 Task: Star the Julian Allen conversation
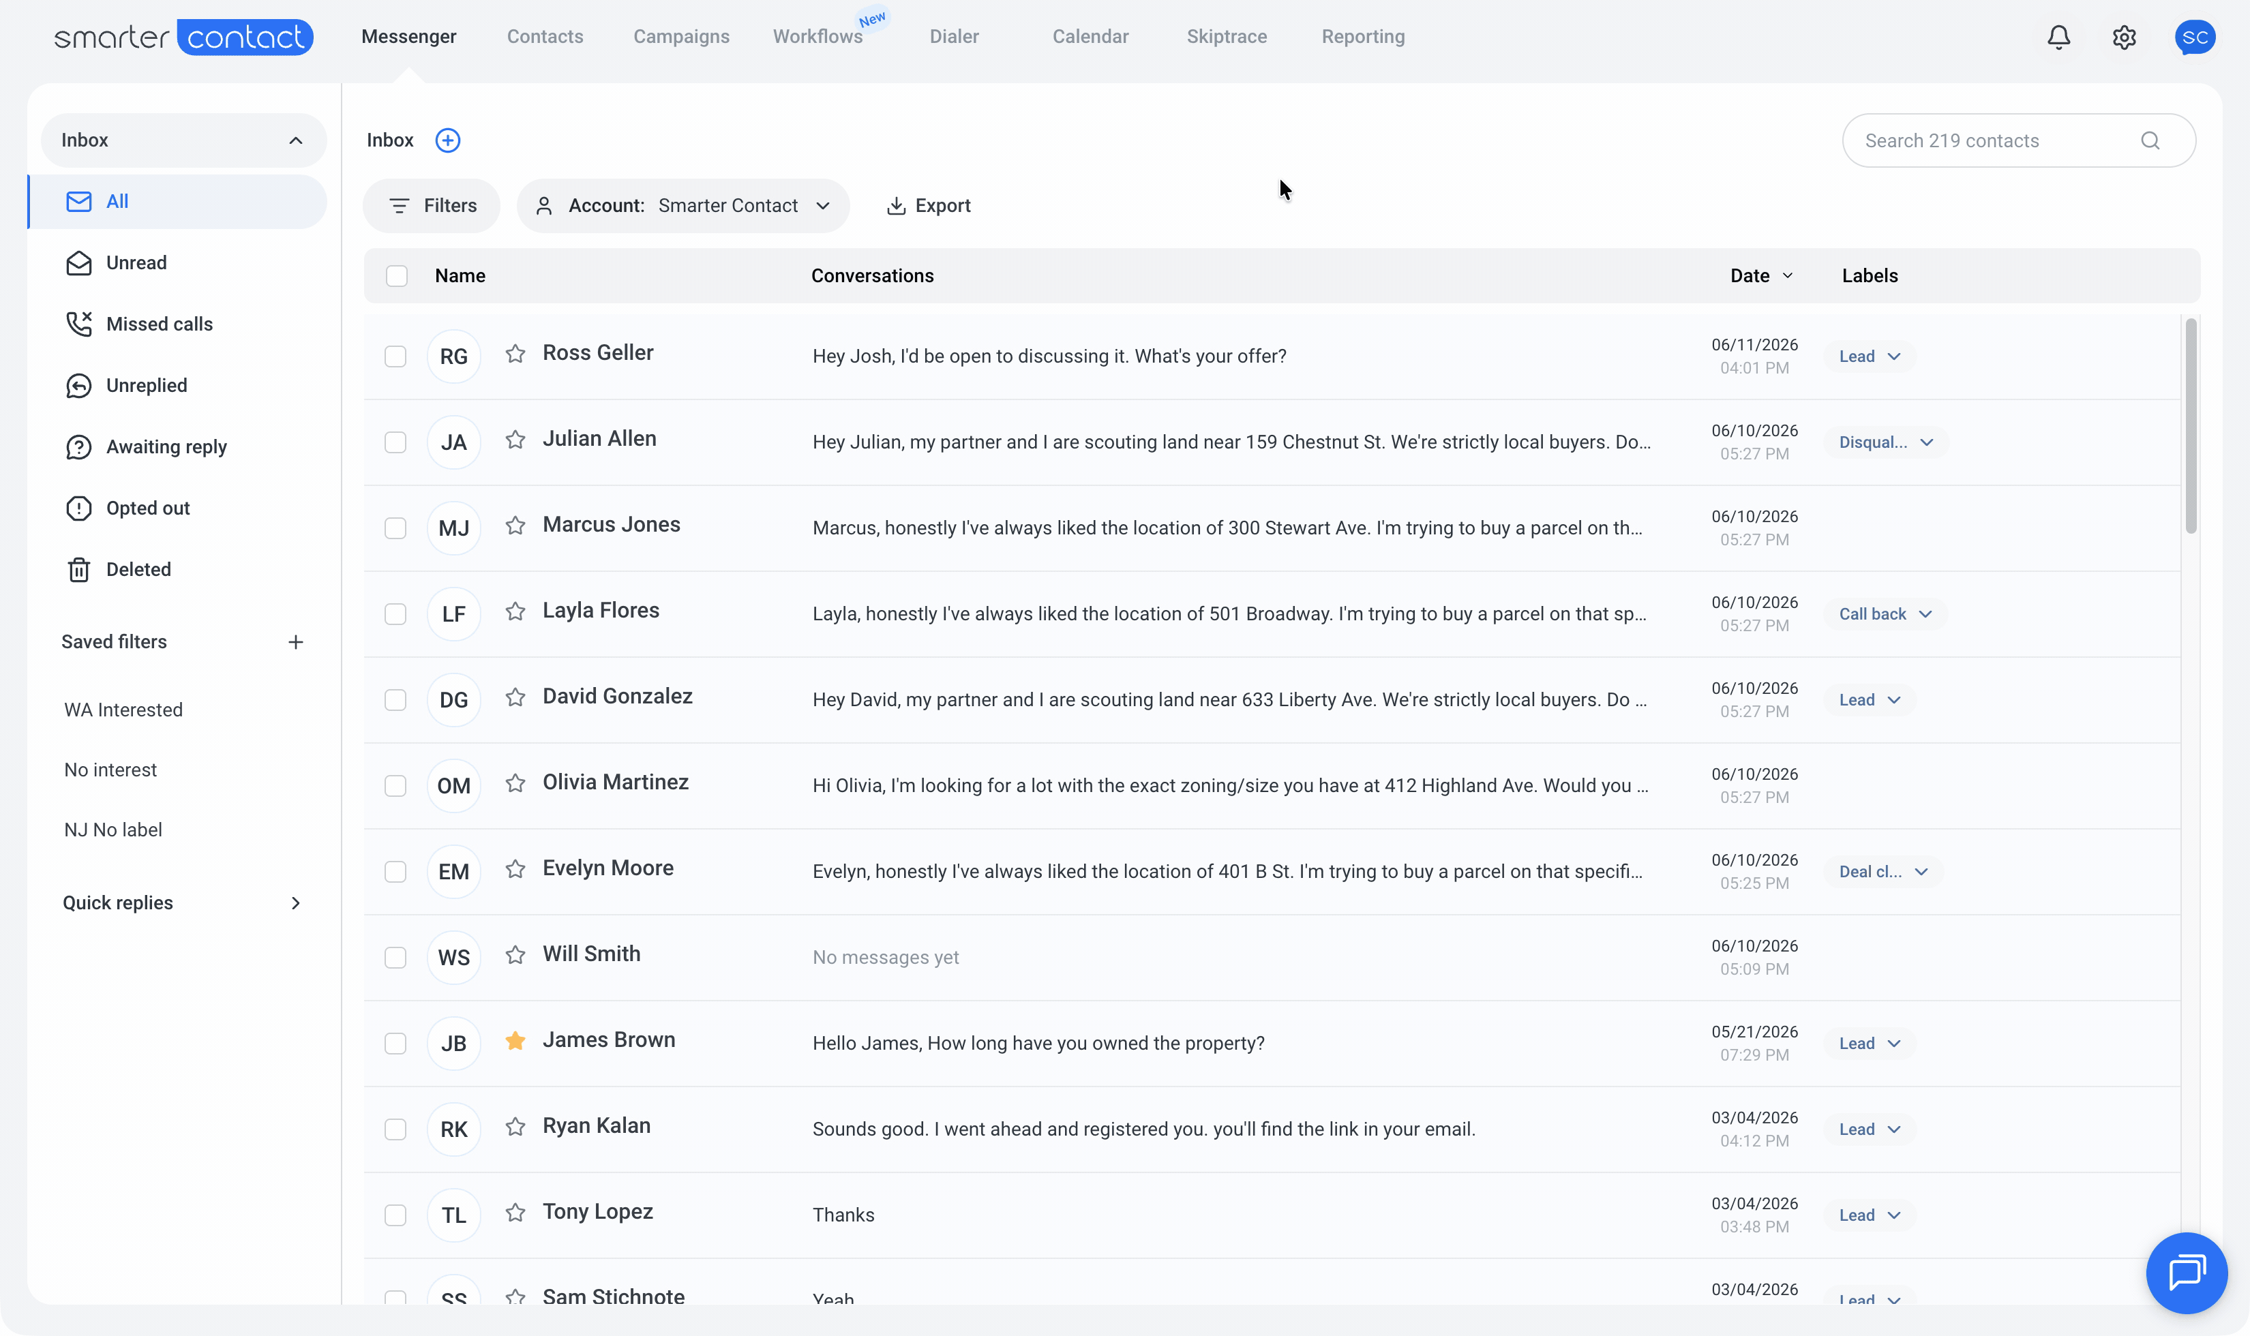coord(515,440)
